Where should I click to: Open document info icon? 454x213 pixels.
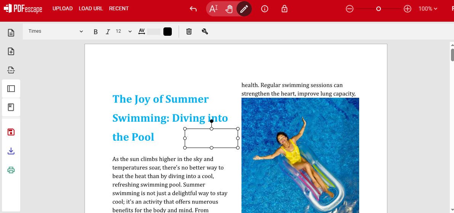pos(265,9)
